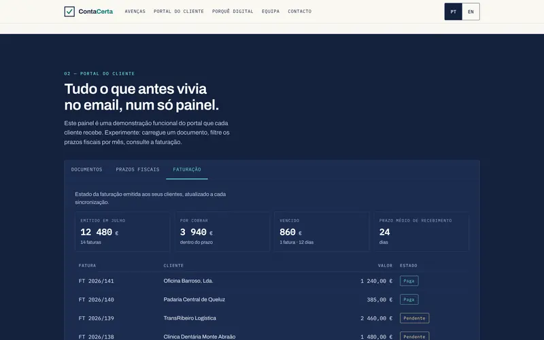Select the Faturação tab
The height and width of the screenshot is (340, 544).
[187, 169]
